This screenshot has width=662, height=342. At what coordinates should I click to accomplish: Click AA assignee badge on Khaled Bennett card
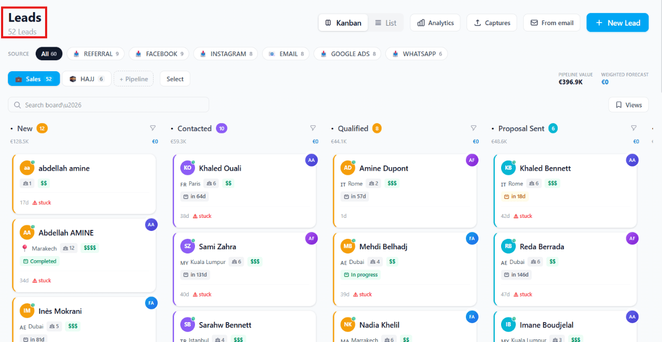pyautogui.click(x=633, y=160)
